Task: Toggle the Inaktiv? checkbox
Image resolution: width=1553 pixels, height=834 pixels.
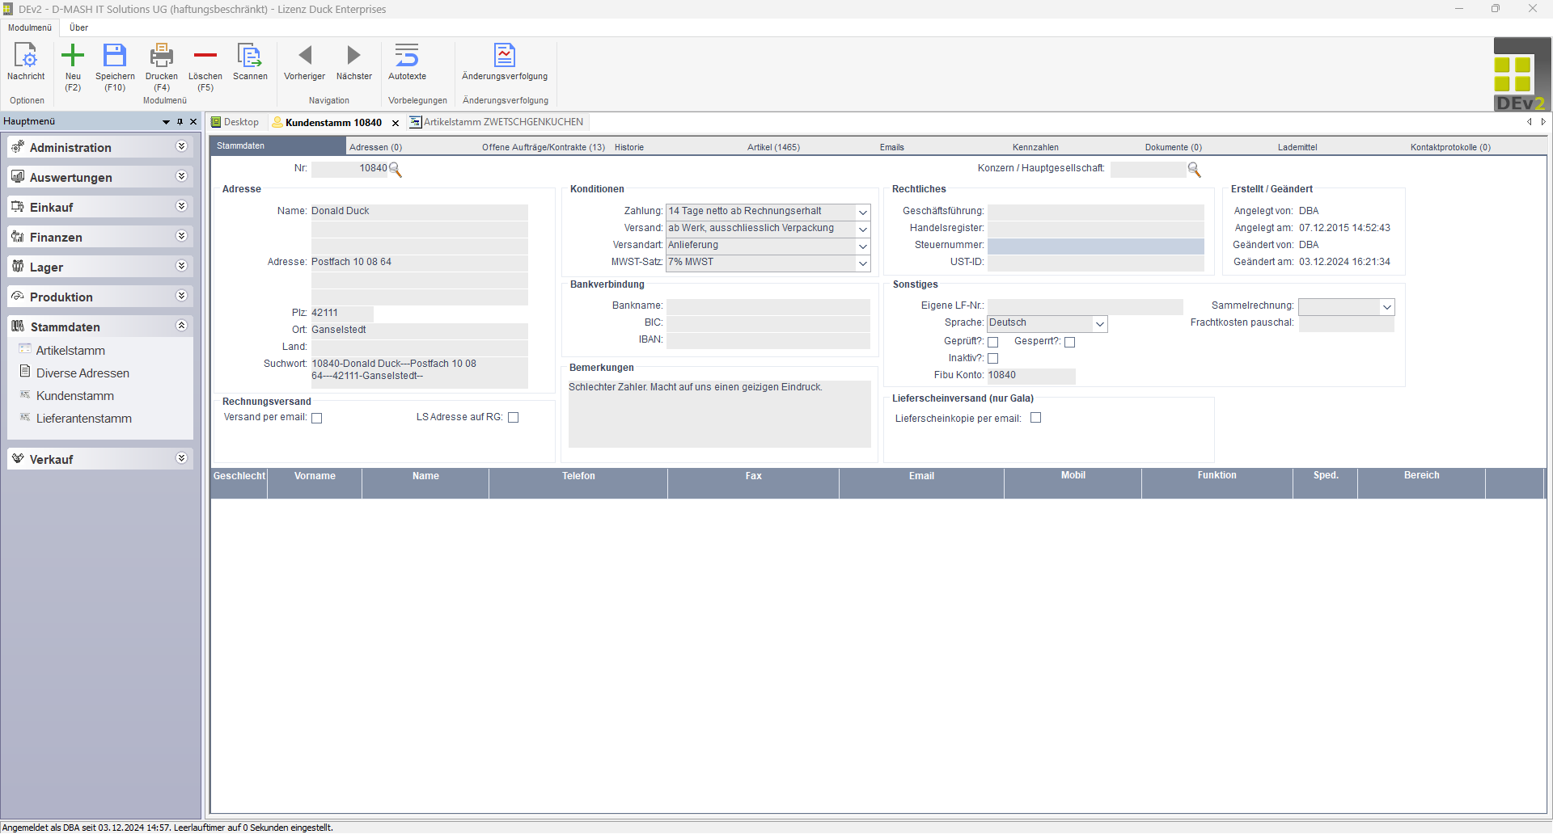Action: pyautogui.click(x=993, y=359)
